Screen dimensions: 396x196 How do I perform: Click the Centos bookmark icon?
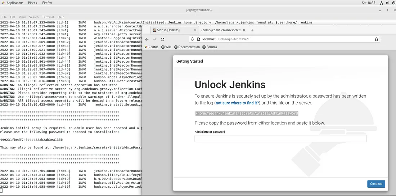pos(146,47)
